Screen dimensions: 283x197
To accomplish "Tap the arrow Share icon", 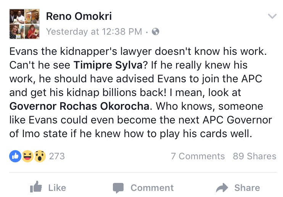I will (222, 187).
